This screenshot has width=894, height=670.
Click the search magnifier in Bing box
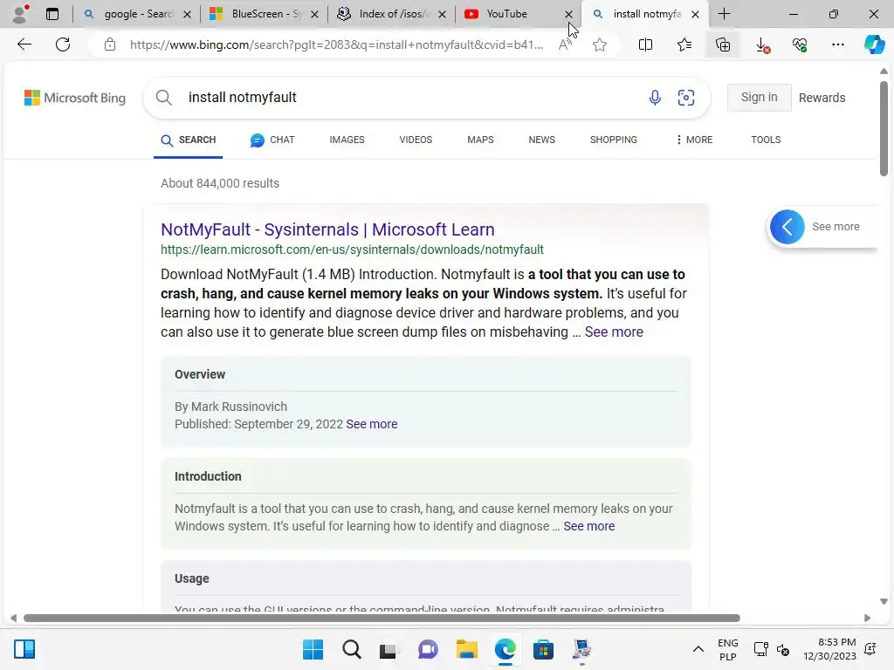163,98
